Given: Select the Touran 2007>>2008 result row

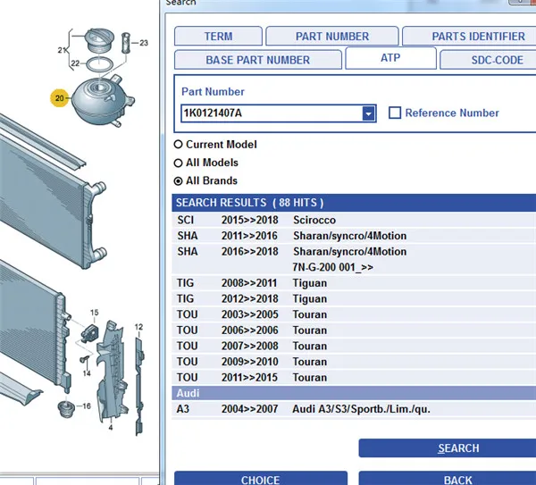Looking at the screenshot, I should (354, 346).
